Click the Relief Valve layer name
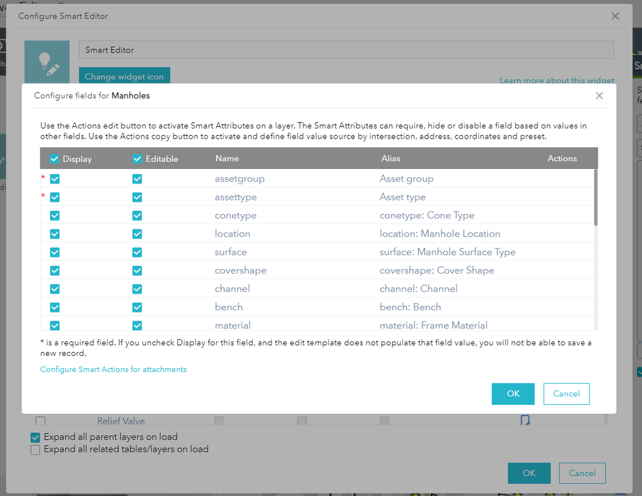This screenshot has width=642, height=496. [121, 421]
